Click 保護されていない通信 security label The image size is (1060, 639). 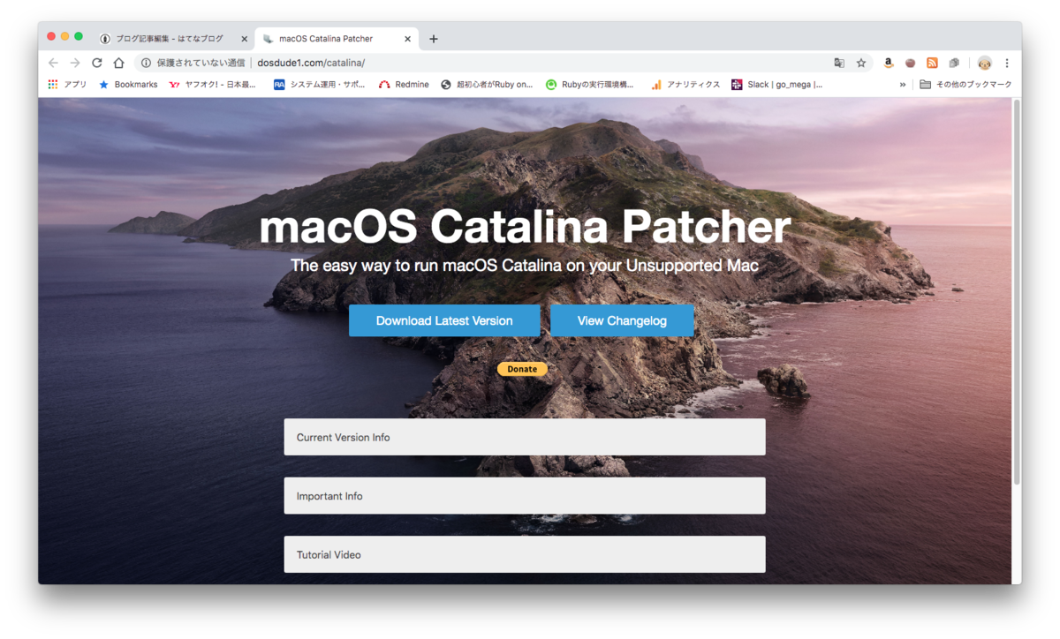point(201,63)
